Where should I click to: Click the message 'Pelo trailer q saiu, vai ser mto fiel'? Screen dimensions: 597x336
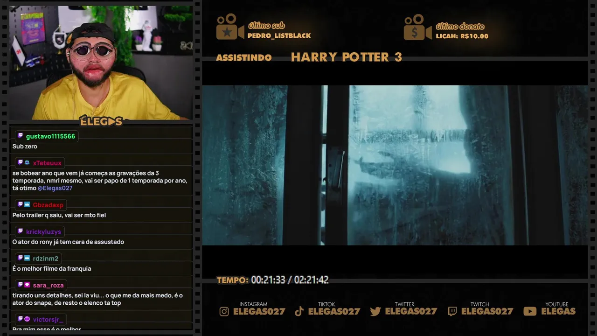59,215
